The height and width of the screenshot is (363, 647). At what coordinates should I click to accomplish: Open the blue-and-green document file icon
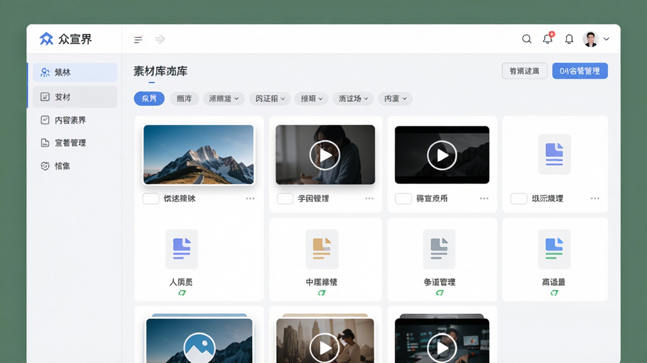(x=554, y=249)
